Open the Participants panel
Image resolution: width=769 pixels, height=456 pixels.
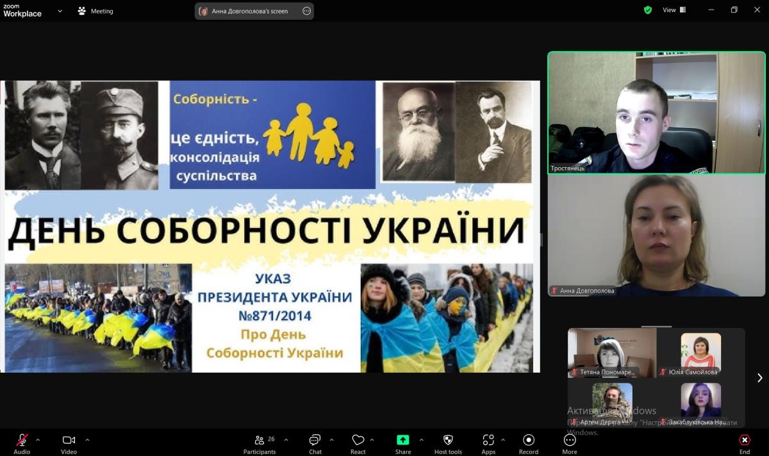tap(260, 441)
